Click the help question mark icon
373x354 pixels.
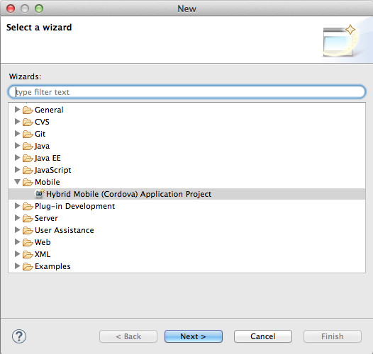[x=19, y=336]
